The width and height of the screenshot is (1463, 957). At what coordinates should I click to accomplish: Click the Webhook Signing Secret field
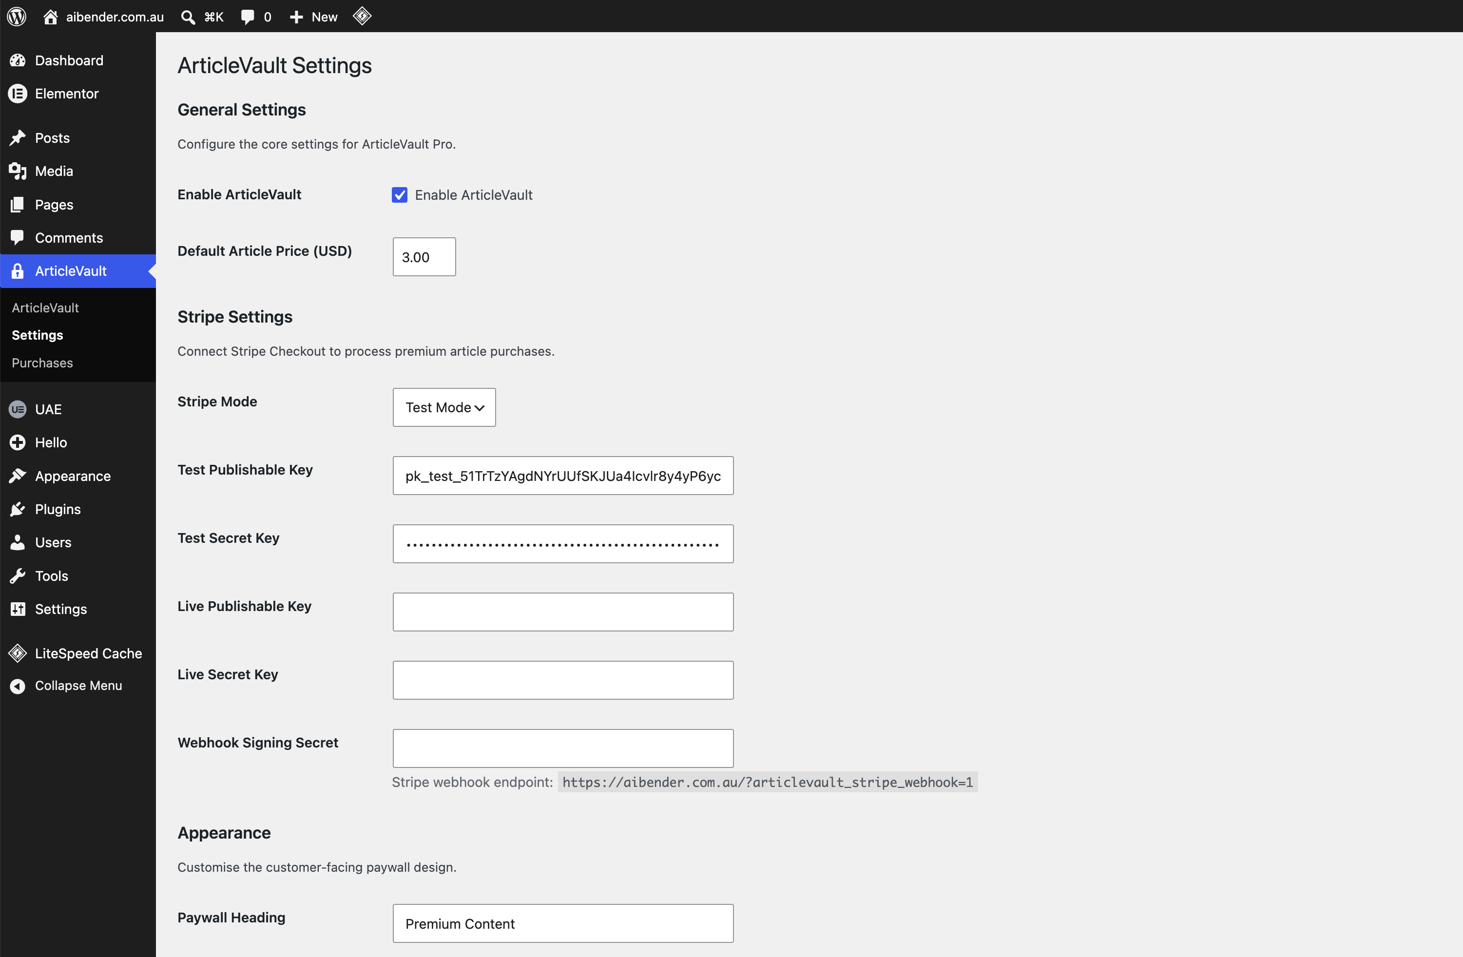point(563,748)
